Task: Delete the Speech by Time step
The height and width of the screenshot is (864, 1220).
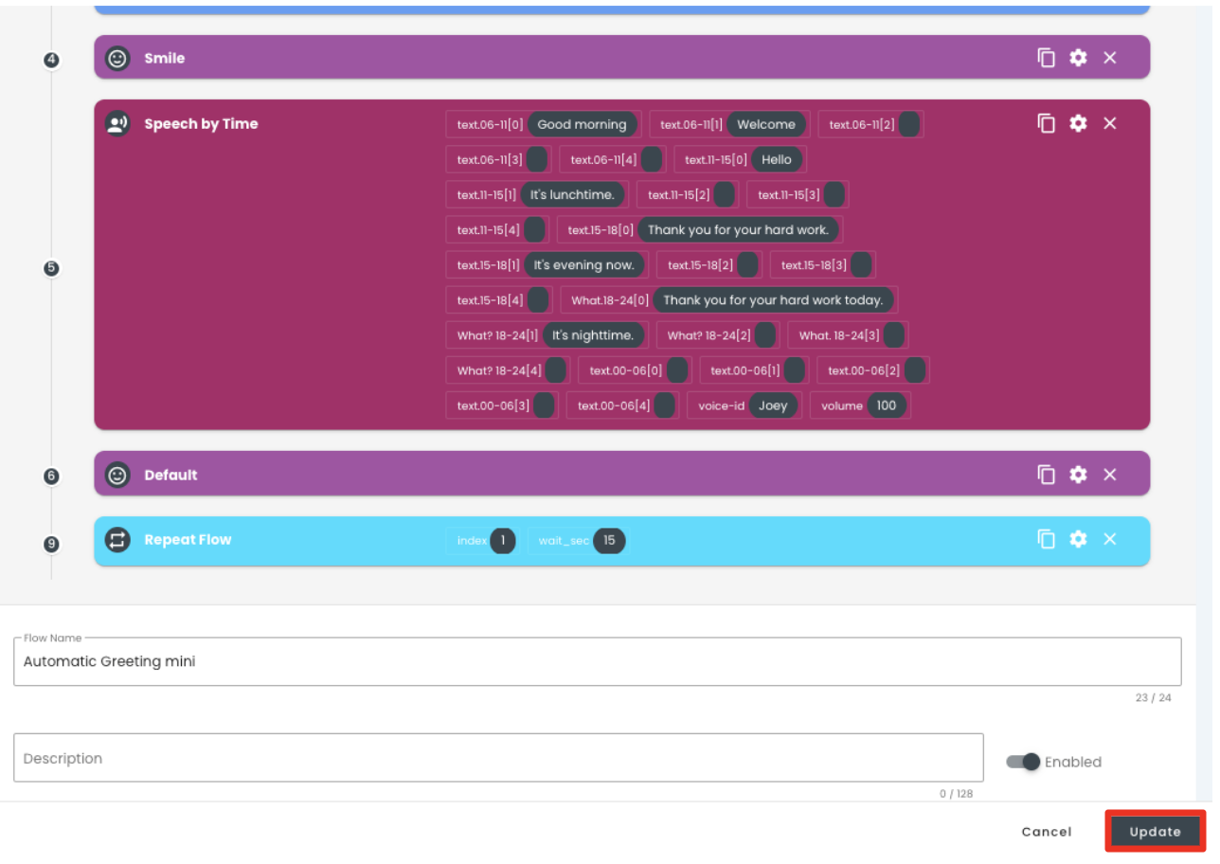Action: click(x=1110, y=123)
